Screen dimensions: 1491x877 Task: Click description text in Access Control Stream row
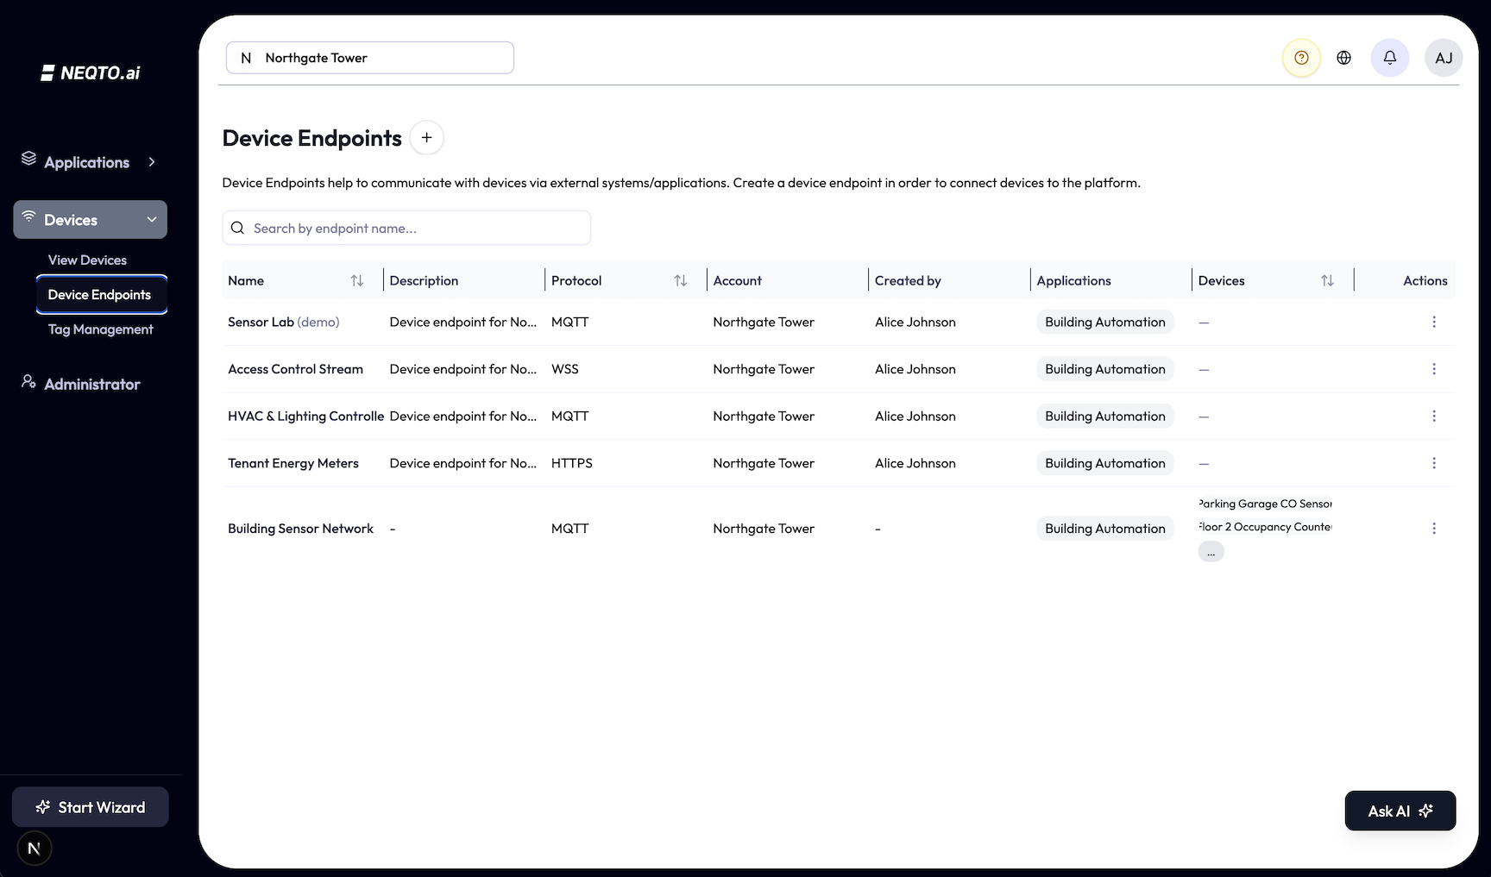click(x=463, y=369)
